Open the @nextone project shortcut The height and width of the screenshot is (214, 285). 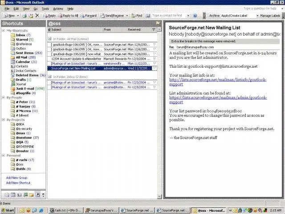coord(25,138)
